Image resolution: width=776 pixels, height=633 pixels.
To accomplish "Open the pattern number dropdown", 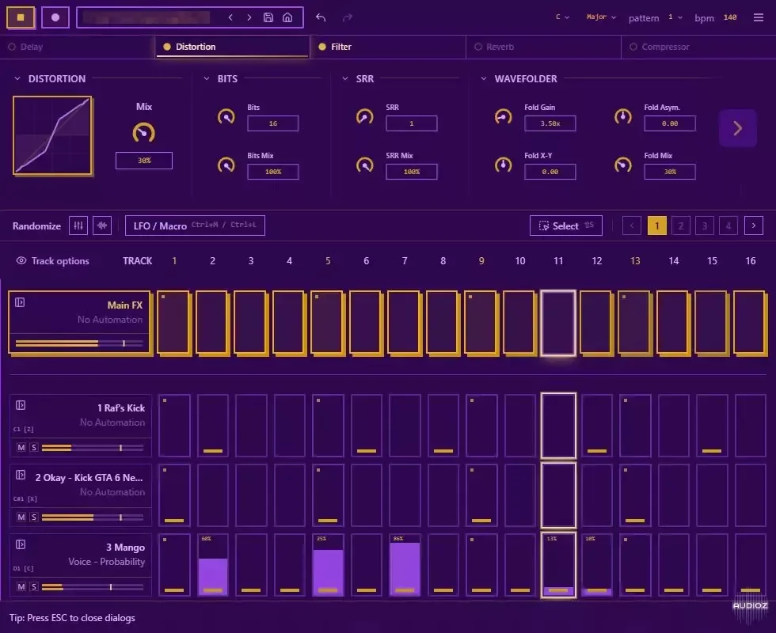I will pyautogui.click(x=675, y=17).
